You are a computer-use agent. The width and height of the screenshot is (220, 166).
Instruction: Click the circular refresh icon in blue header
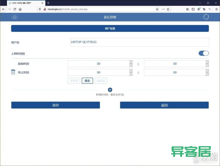click(x=206, y=17)
